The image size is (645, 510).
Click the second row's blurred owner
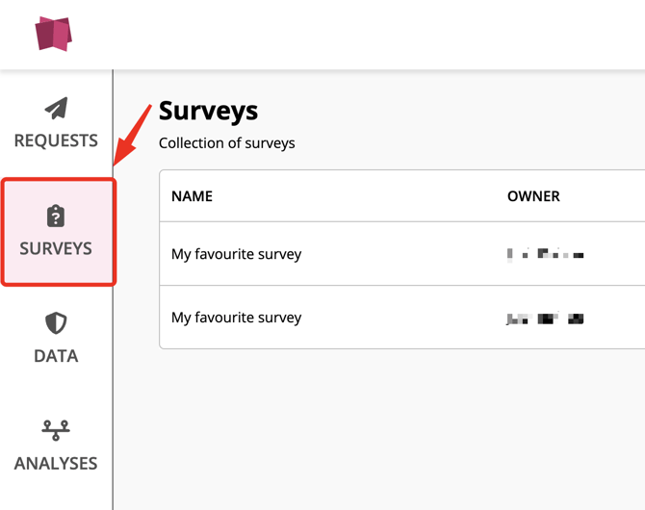tap(545, 319)
